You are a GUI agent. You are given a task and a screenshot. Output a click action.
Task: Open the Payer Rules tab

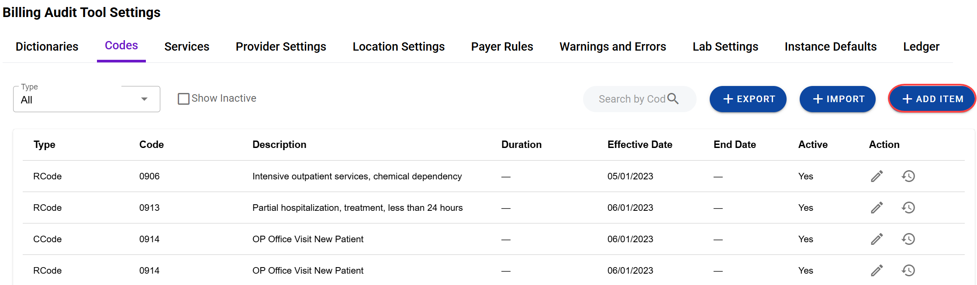coord(502,47)
